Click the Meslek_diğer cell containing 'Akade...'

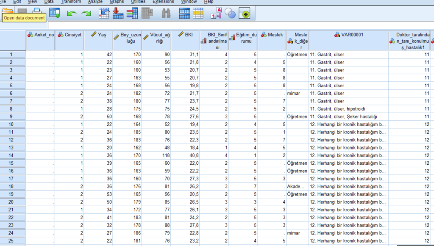point(297,186)
